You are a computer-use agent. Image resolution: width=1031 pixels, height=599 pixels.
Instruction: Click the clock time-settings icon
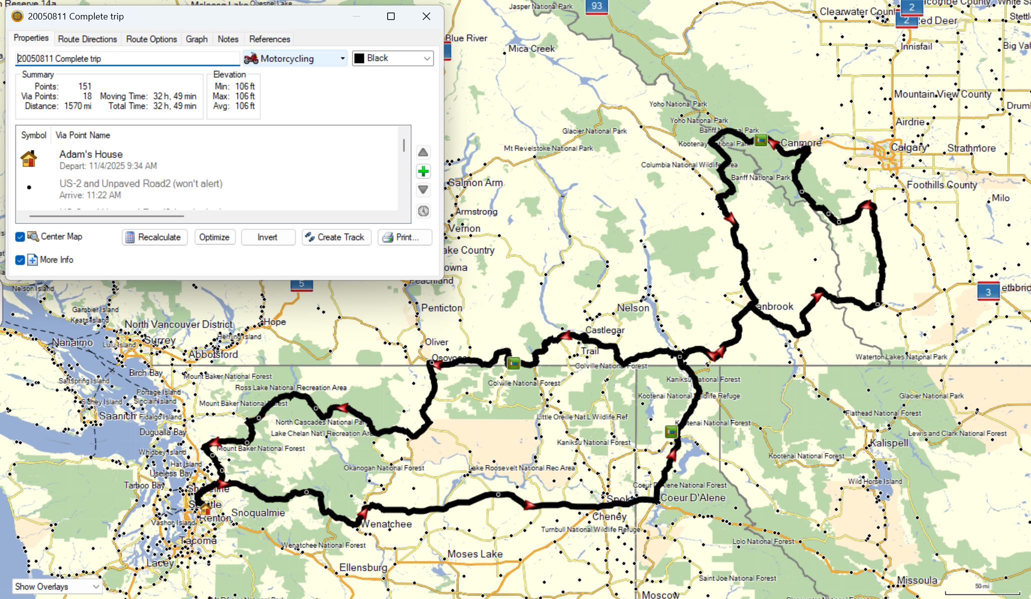(x=423, y=211)
